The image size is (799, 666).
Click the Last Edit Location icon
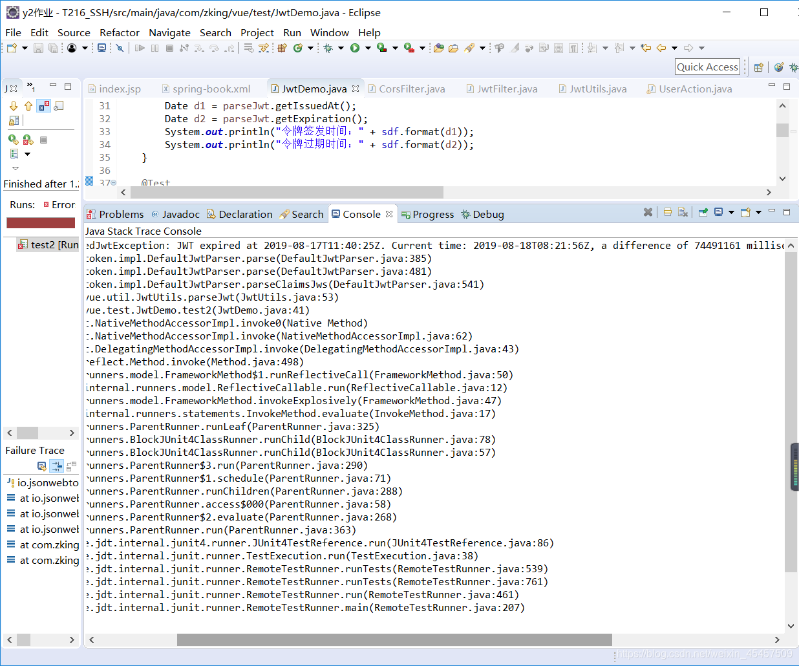pyautogui.click(x=646, y=48)
